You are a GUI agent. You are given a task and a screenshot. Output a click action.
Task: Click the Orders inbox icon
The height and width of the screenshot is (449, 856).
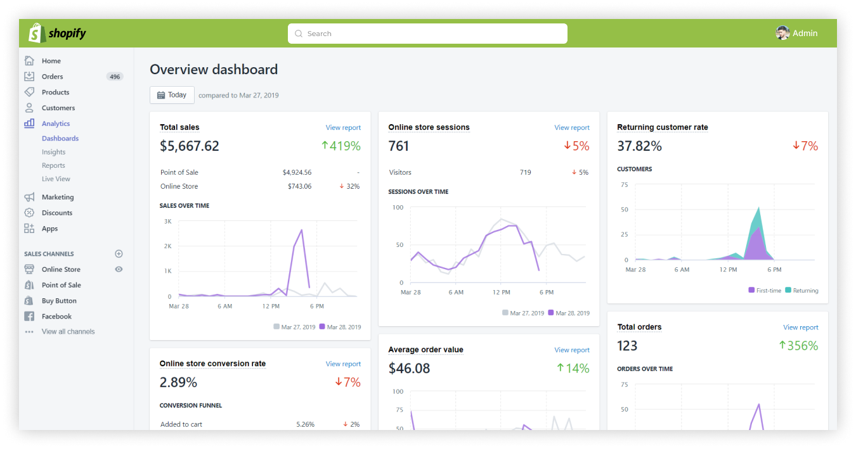click(29, 77)
